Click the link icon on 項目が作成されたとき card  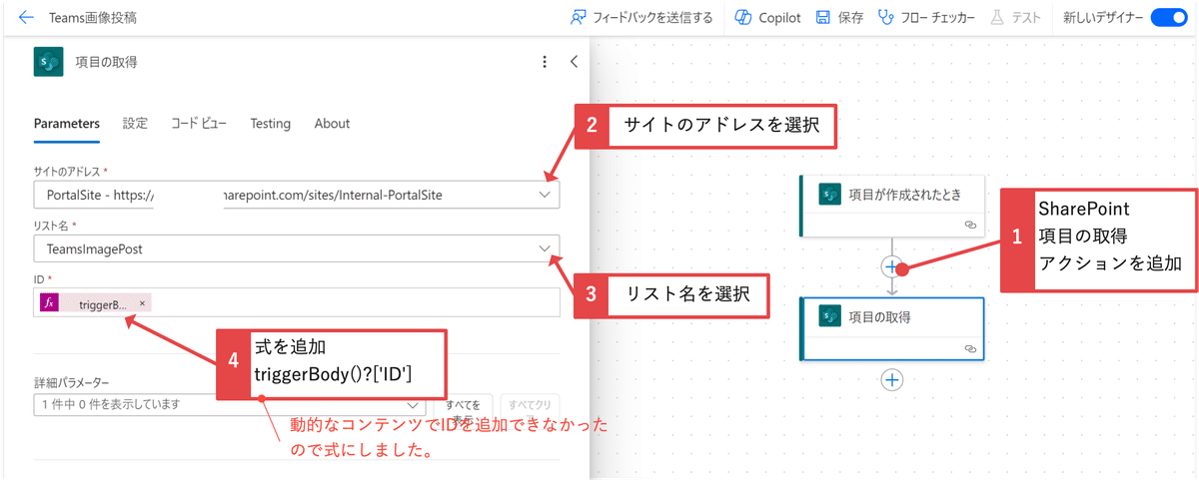click(969, 226)
